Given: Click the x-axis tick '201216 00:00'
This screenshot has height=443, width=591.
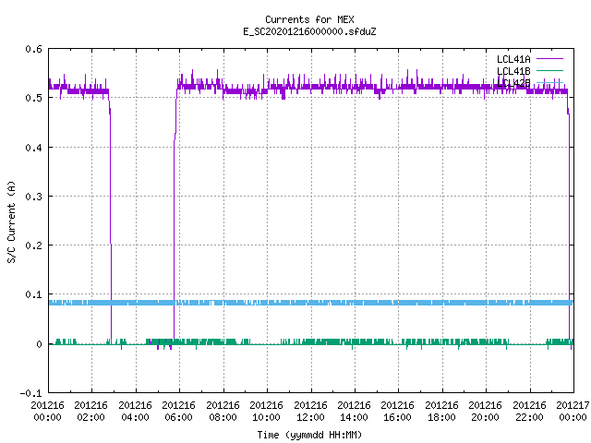Looking at the screenshot, I should [47, 412].
